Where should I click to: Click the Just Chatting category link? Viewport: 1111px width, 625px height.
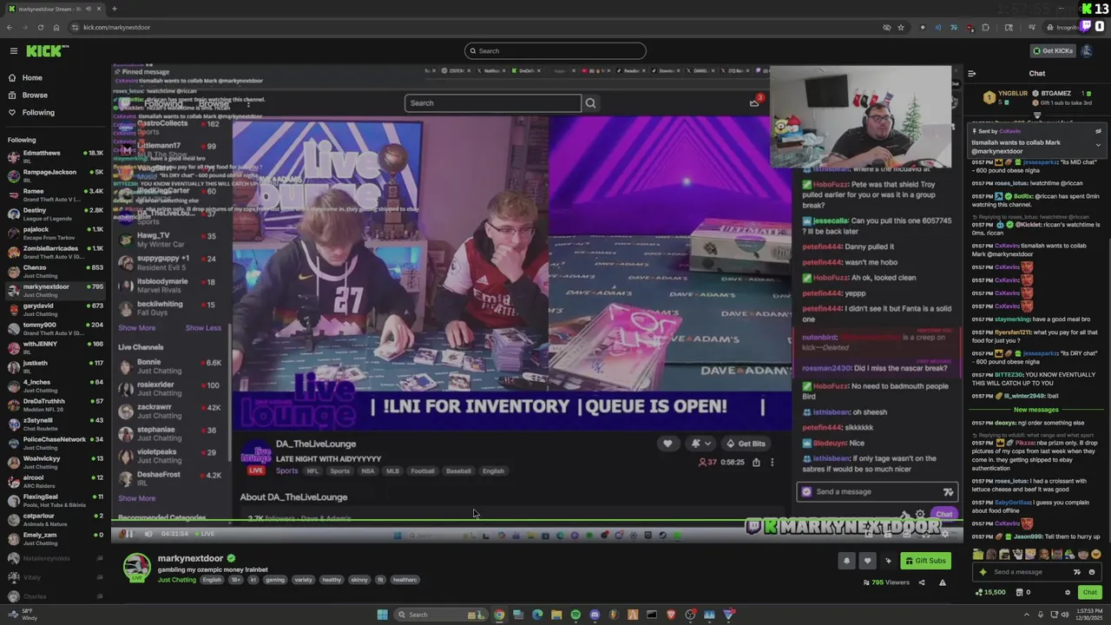(x=177, y=580)
